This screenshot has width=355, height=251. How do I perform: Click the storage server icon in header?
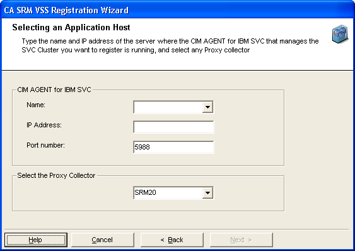point(340,34)
